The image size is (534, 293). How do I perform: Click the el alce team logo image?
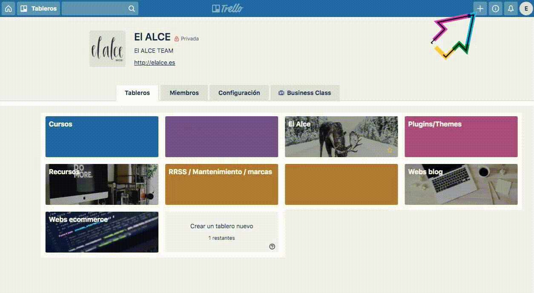(107, 49)
